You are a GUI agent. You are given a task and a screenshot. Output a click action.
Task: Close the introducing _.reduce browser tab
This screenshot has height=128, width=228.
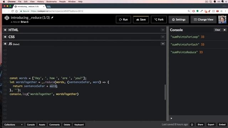click(43, 6)
